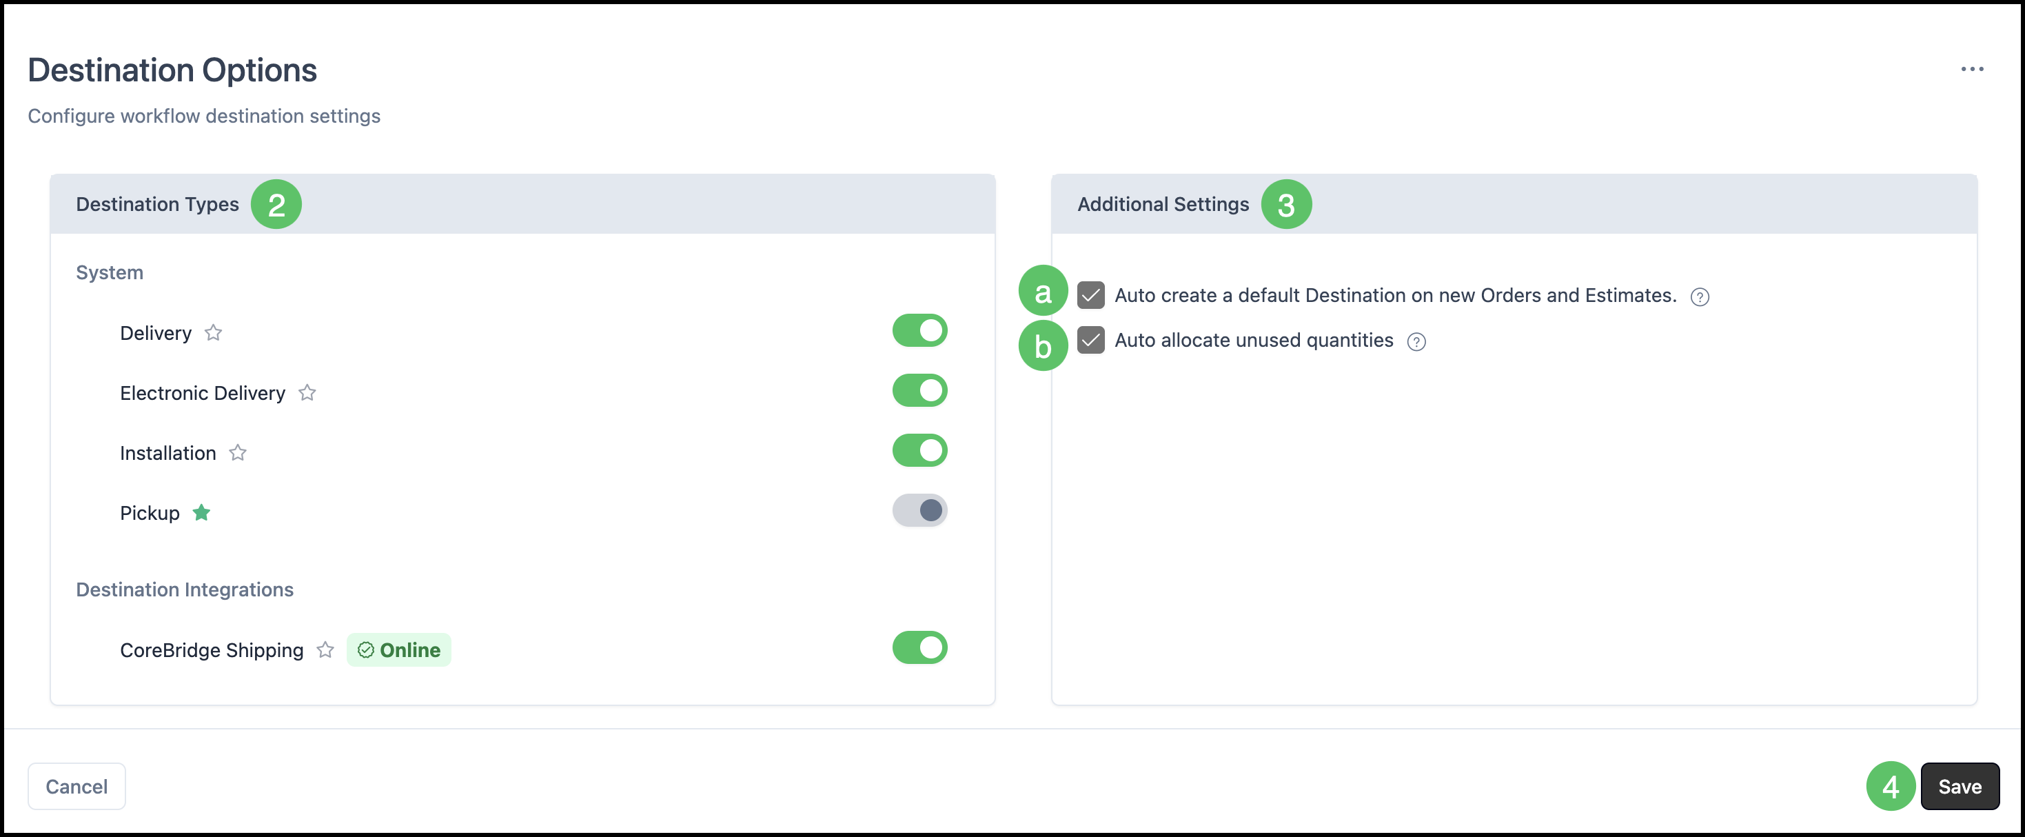The width and height of the screenshot is (2025, 837).
Task: Star the CoreBridge Shipping integration
Action: [325, 649]
